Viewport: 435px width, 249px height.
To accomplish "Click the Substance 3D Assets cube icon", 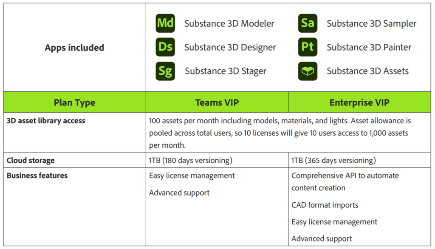I will (308, 71).
